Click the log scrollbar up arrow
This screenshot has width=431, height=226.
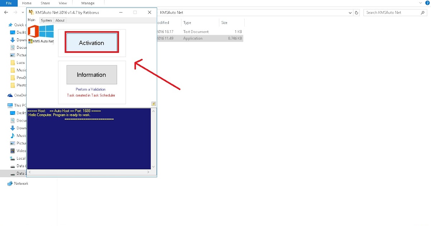pyautogui.click(x=154, y=111)
